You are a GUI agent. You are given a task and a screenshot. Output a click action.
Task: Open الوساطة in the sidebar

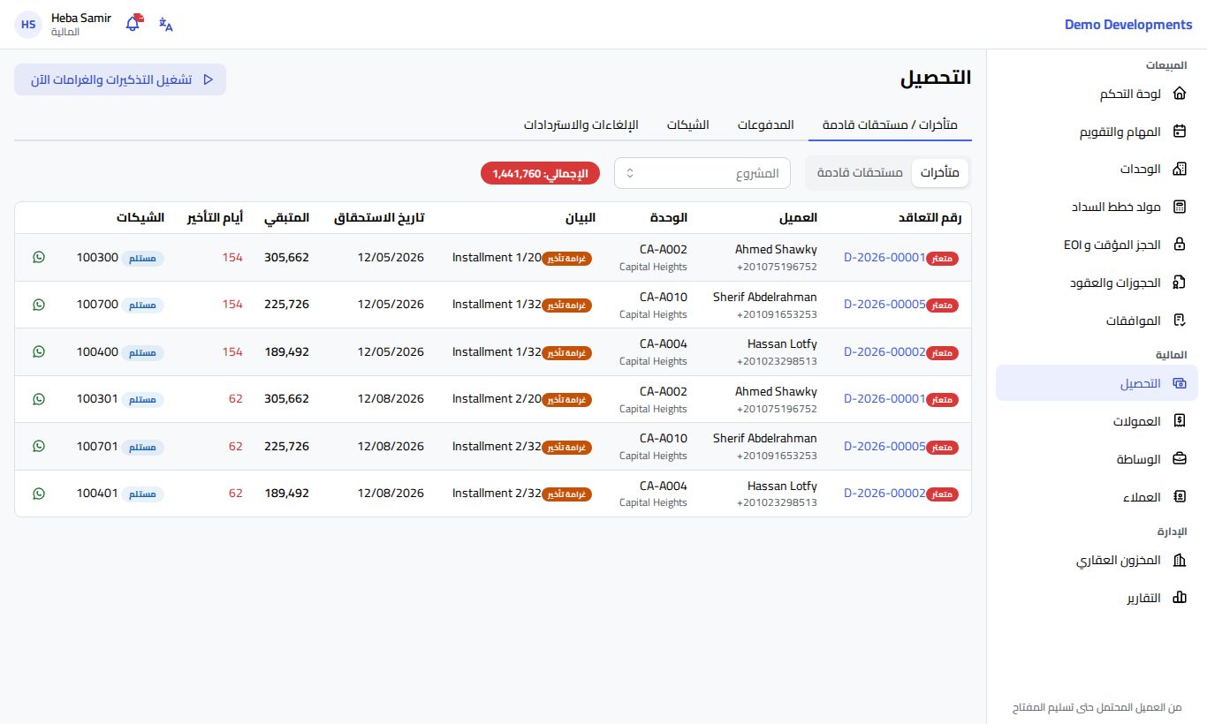[1097, 459]
